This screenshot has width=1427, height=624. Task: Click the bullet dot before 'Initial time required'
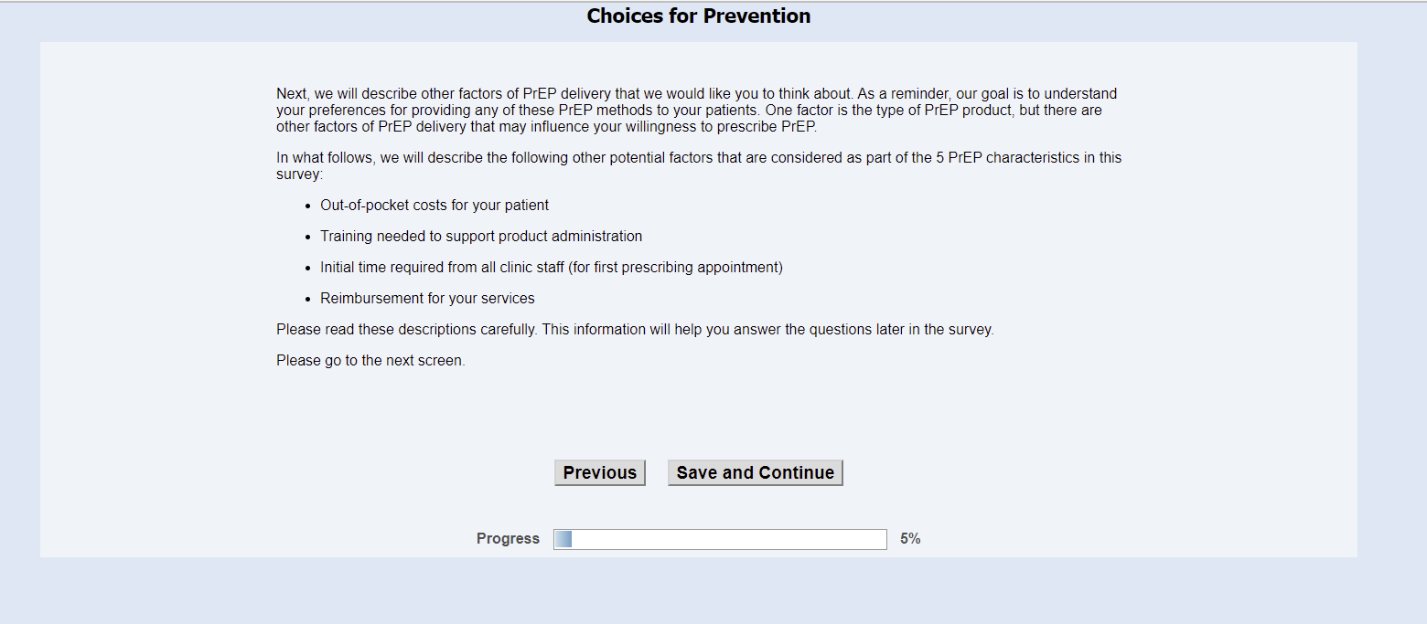(309, 269)
